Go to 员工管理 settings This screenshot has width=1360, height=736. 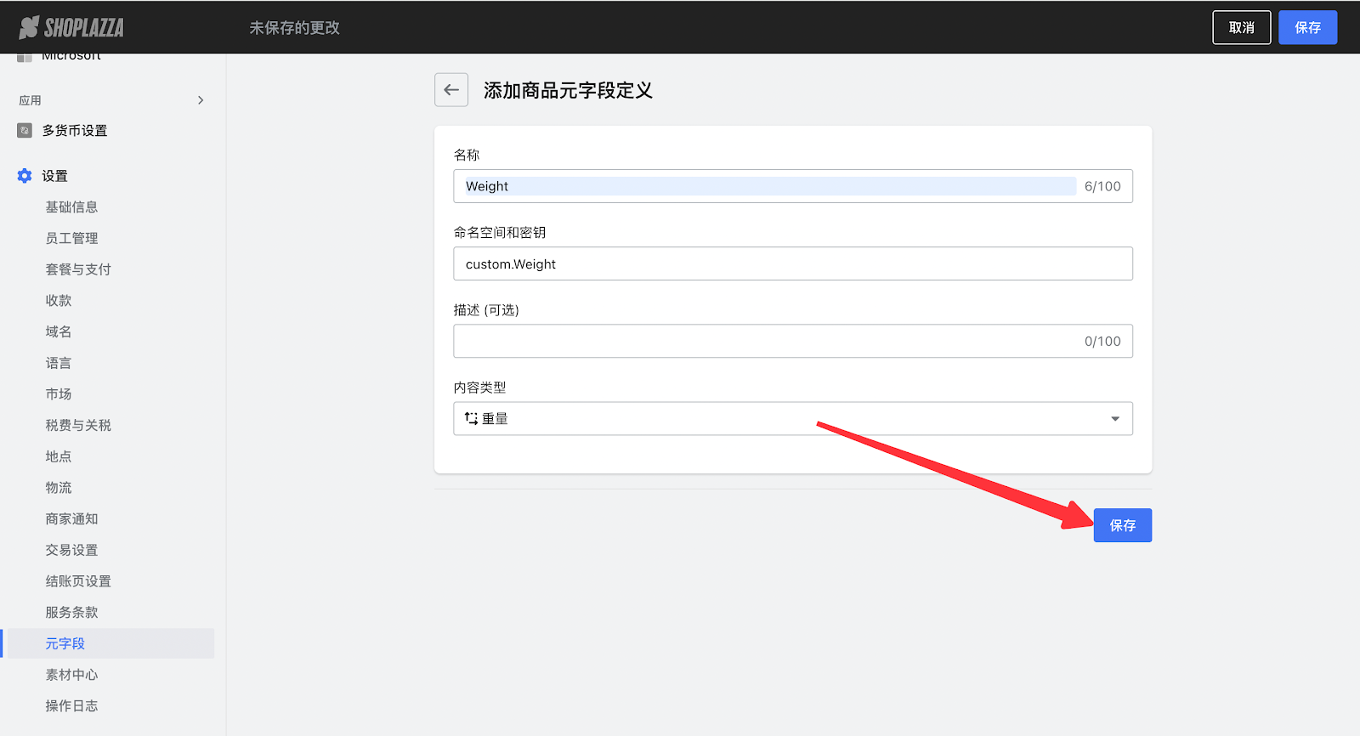[x=71, y=239]
